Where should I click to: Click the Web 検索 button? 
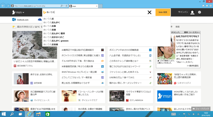click(163, 12)
